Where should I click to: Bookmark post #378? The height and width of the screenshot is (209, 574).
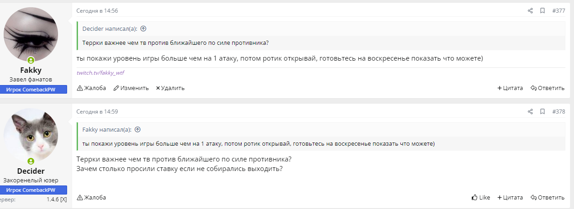(542, 112)
